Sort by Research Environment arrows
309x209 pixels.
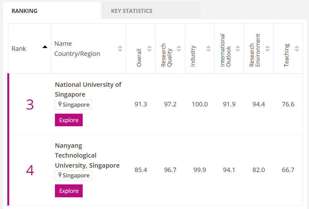tap(267, 49)
